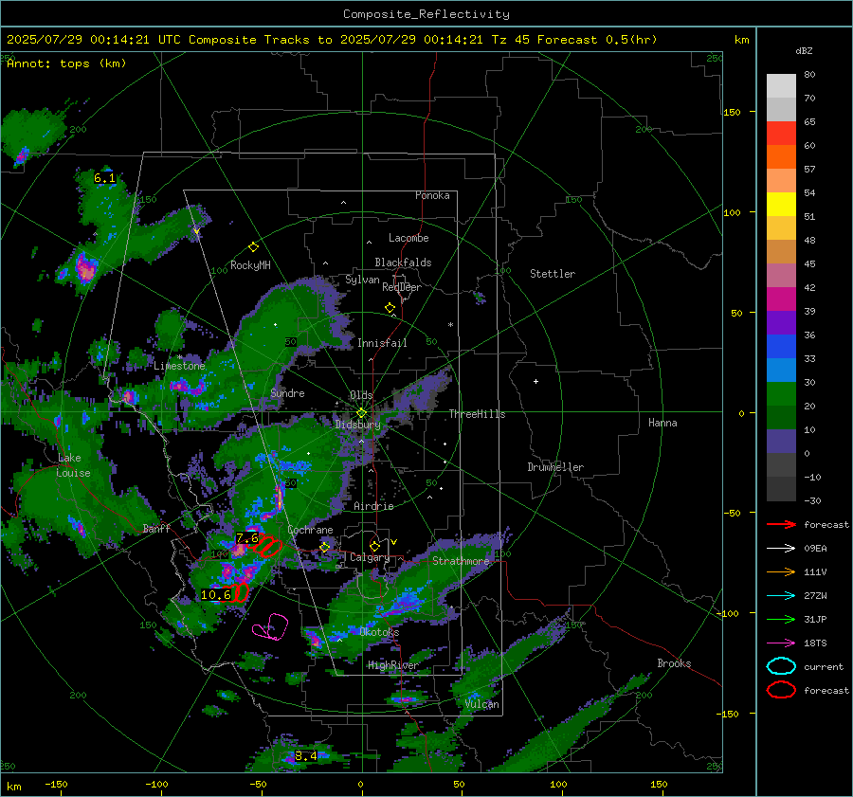Click the Hanna city label
Image resolution: width=853 pixels, height=797 pixels.
(662, 423)
